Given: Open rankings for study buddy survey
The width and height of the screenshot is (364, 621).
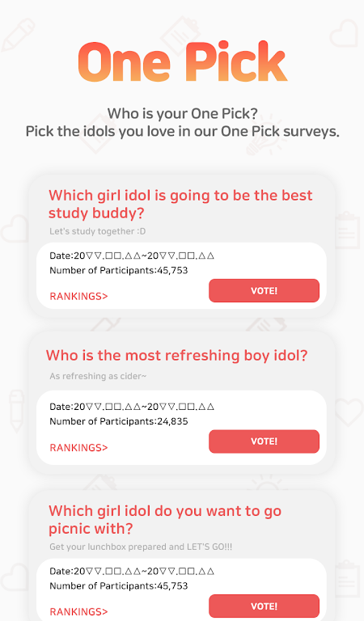Looking at the screenshot, I should 78,296.
